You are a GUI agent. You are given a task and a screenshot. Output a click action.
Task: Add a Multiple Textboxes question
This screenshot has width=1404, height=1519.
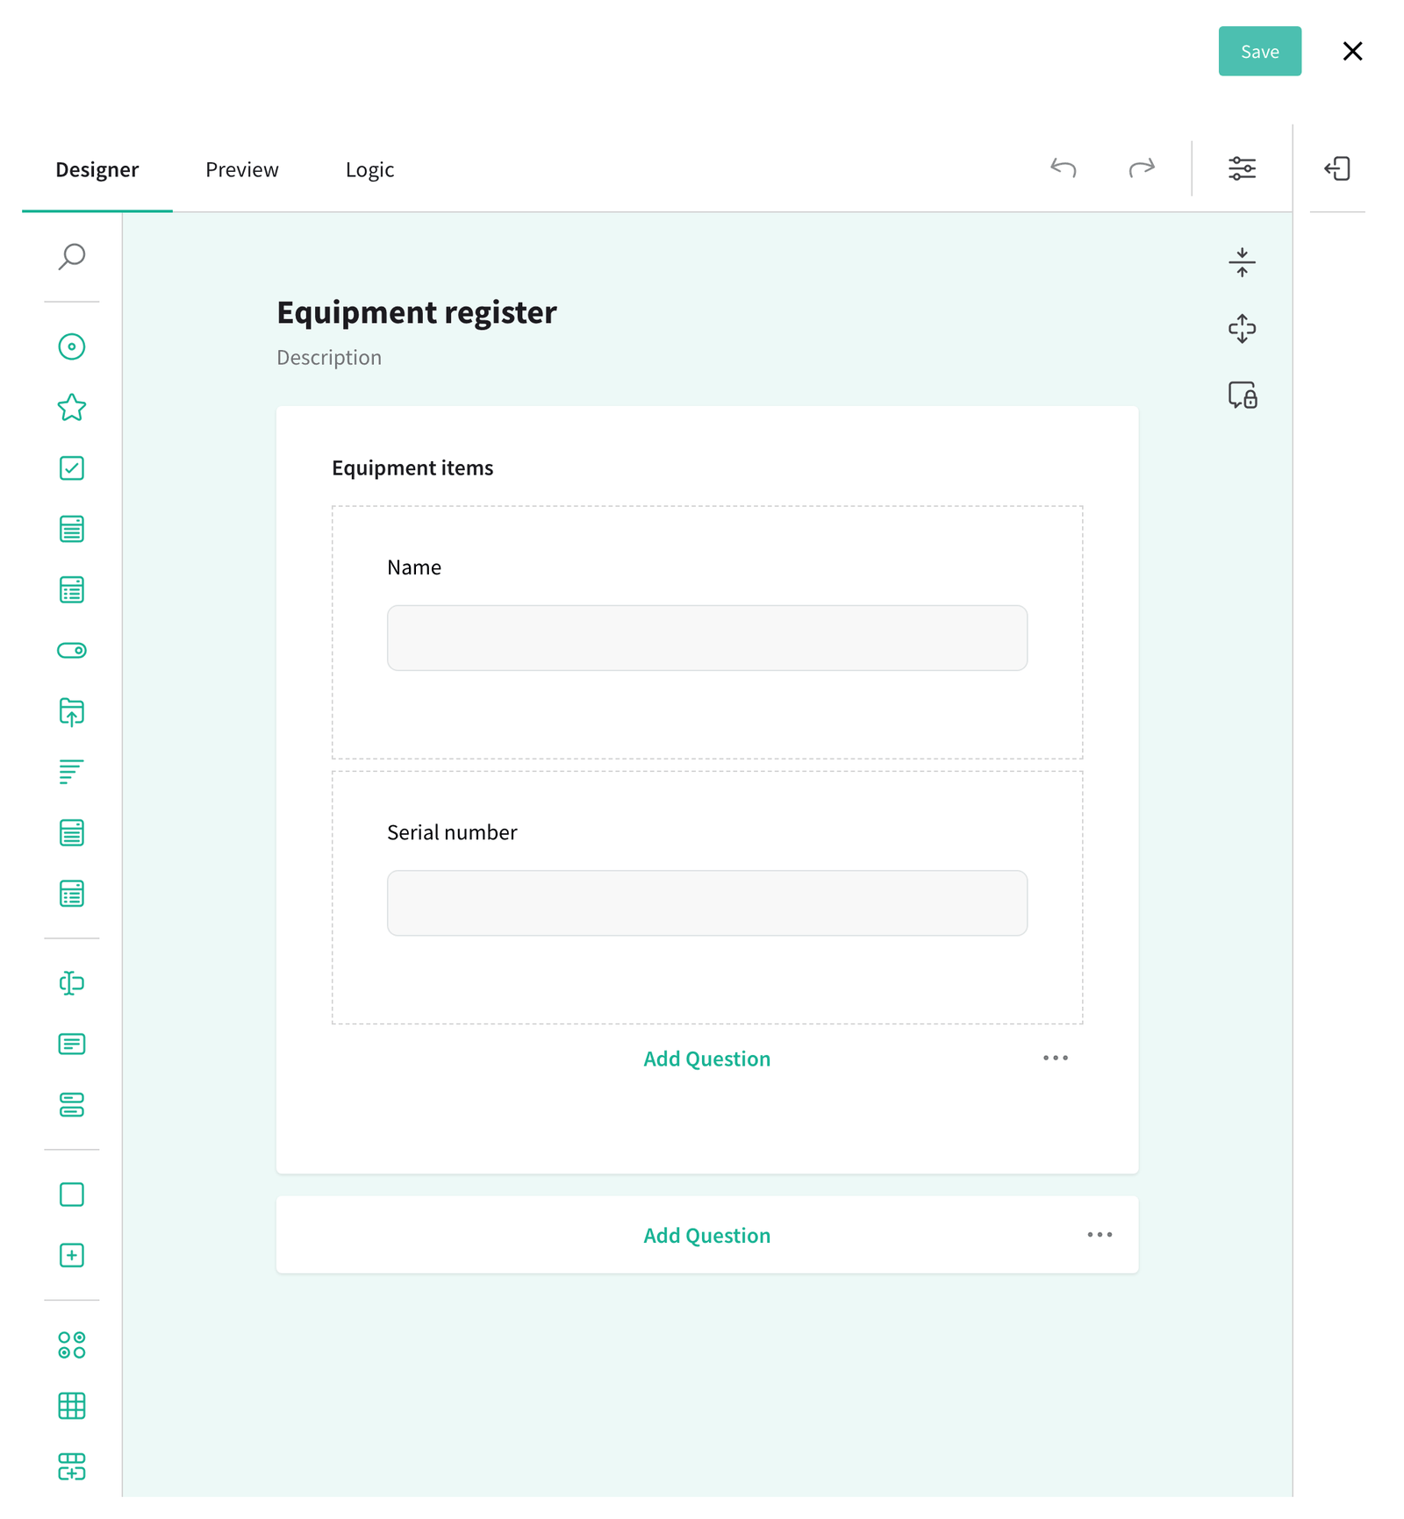72,1105
